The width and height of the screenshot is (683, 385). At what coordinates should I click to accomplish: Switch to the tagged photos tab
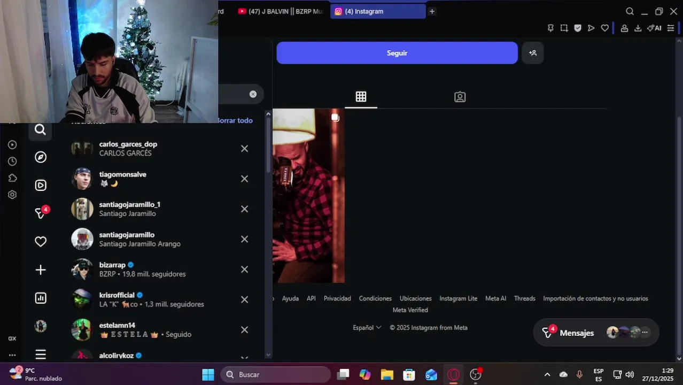coord(460,97)
